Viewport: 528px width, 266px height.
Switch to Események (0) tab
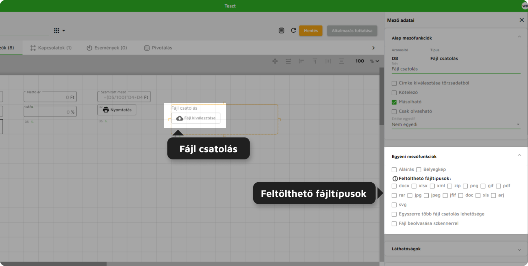(107, 48)
